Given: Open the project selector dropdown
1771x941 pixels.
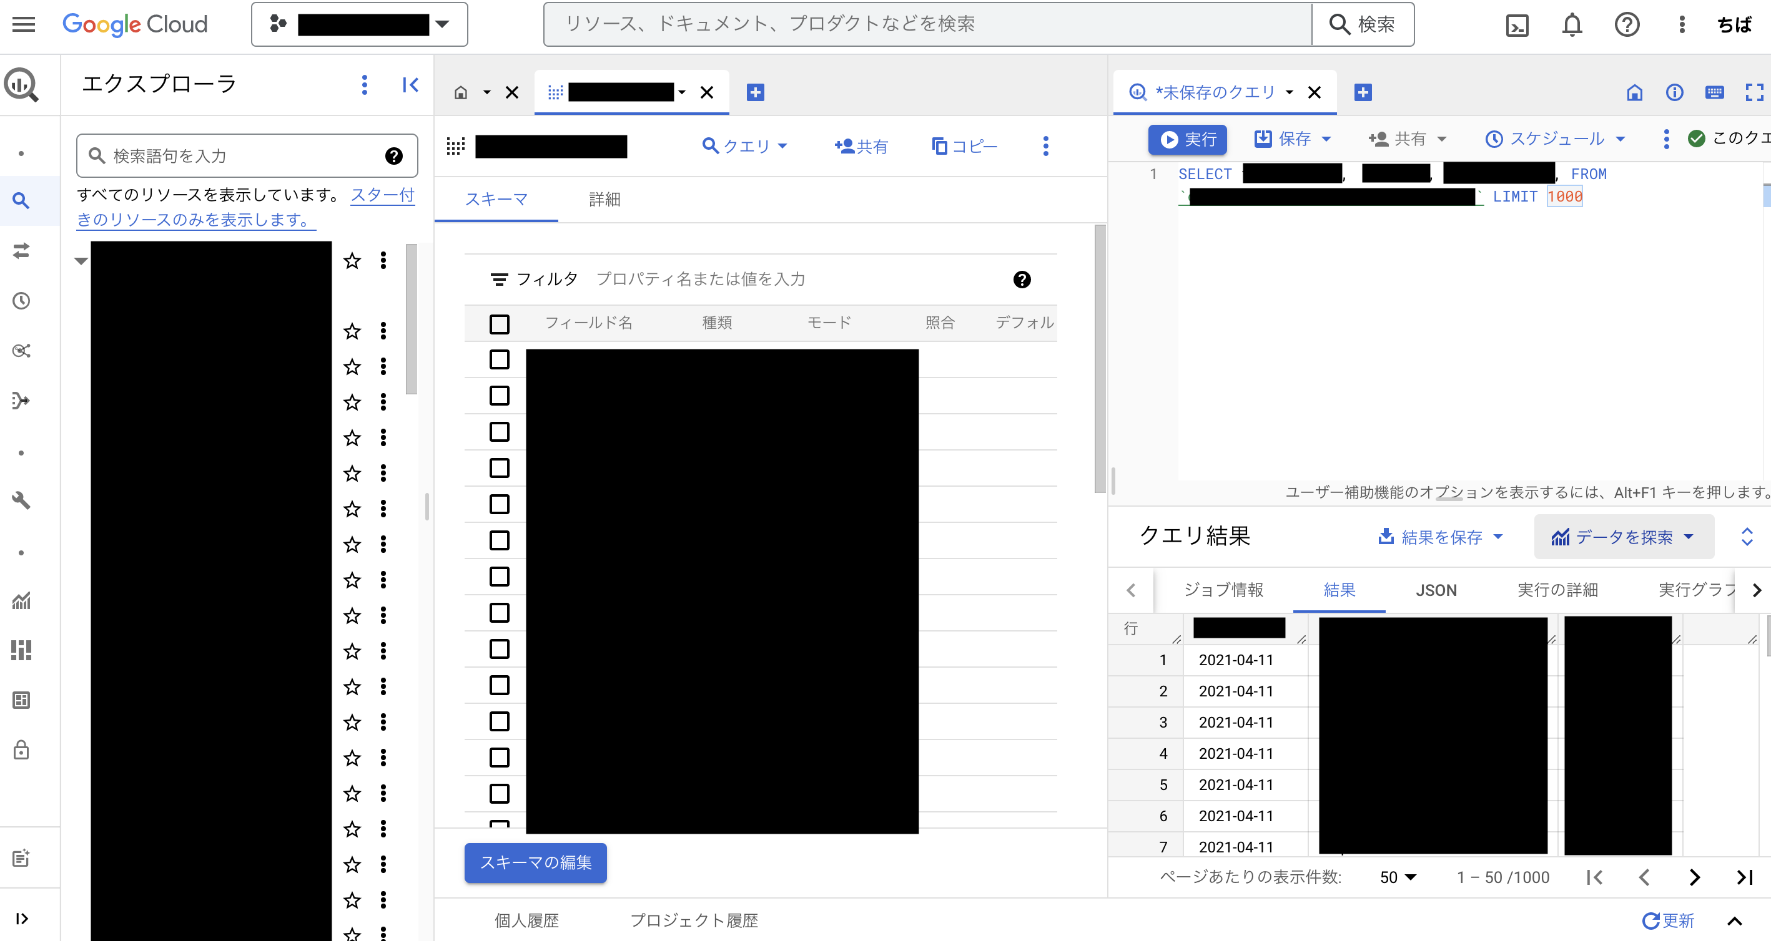Looking at the screenshot, I should pos(443,24).
